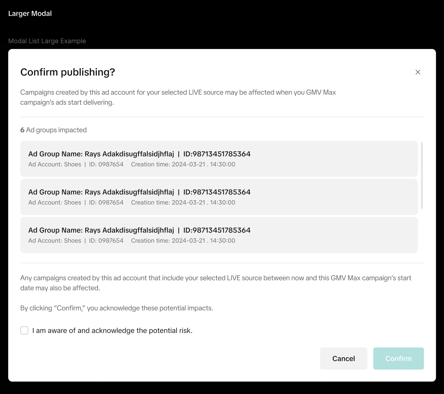Click the first card's Ad Group Name

(x=101, y=154)
